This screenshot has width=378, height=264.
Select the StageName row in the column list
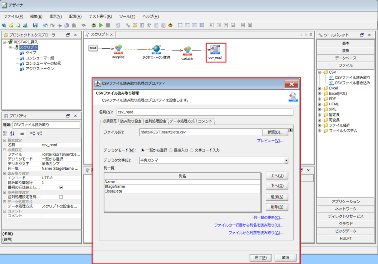coord(182,186)
